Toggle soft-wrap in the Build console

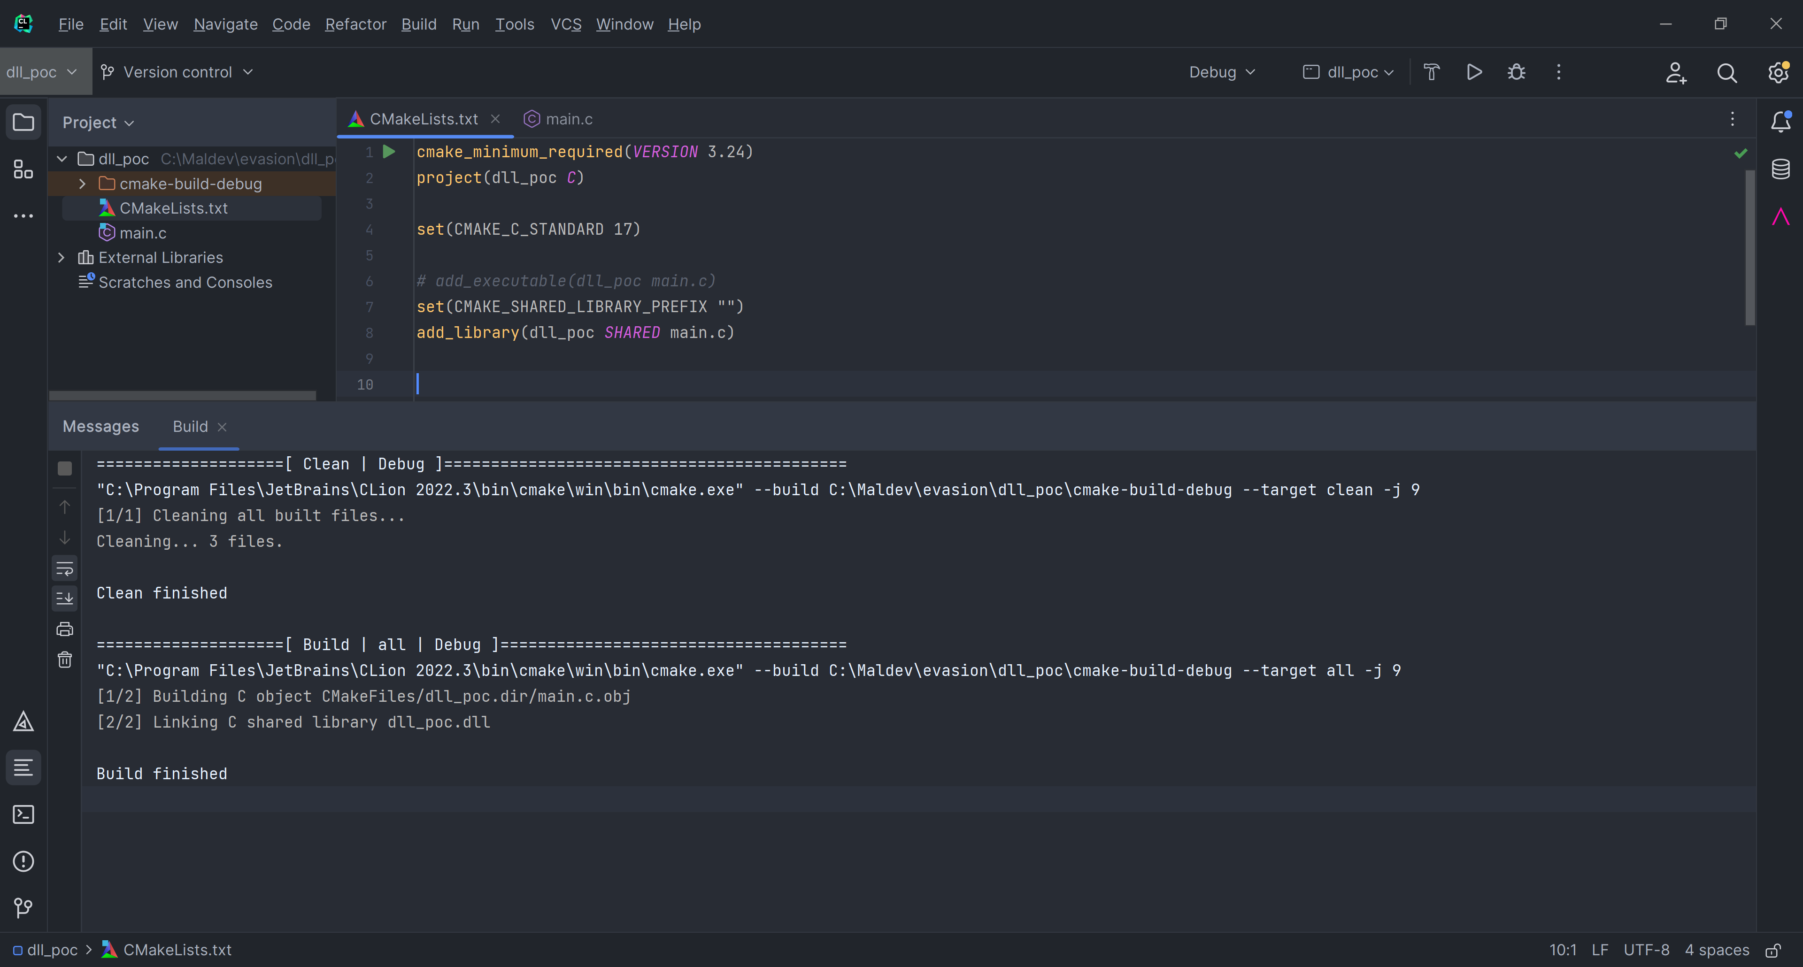64,568
